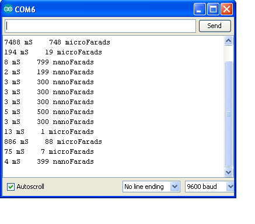Viewport: 255px width, 224px height.
Task: Click the vertical scrollbar thumb
Action: (228, 114)
